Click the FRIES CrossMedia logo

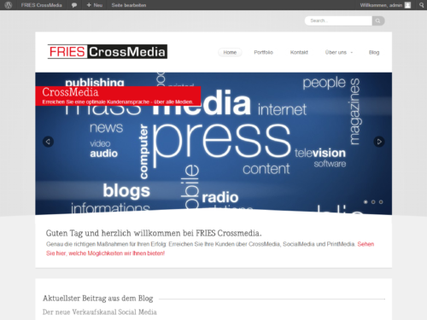[x=108, y=51]
